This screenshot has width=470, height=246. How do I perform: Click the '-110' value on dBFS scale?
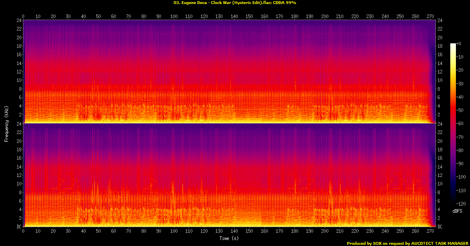[x=461, y=190]
